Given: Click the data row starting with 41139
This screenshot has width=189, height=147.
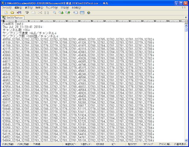Looking at the screenshot, I should [x=78, y=43].
